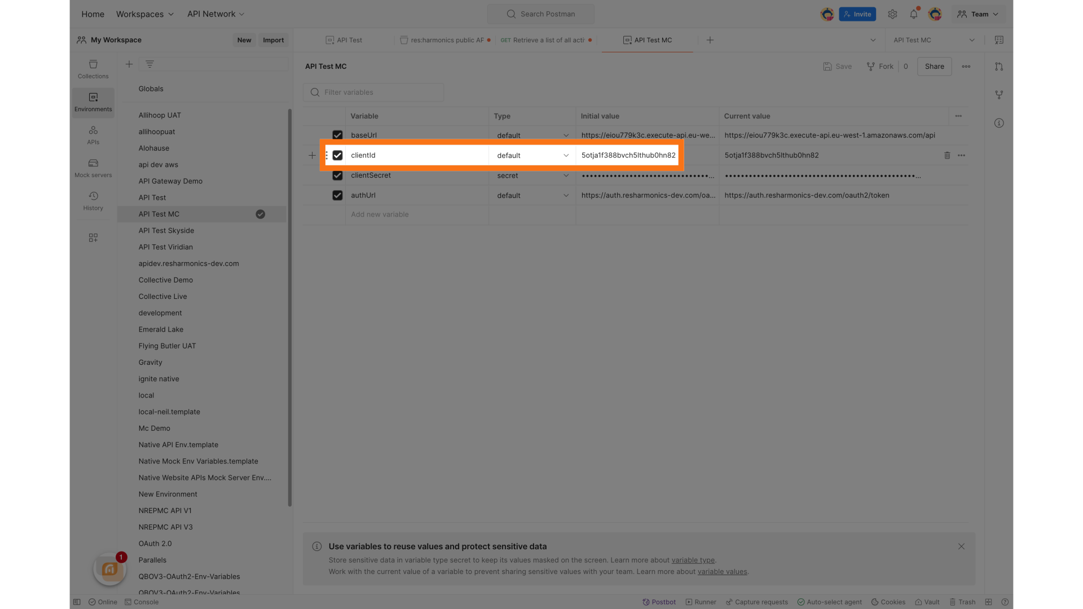Expand the API Network dropdown

(216, 14)
